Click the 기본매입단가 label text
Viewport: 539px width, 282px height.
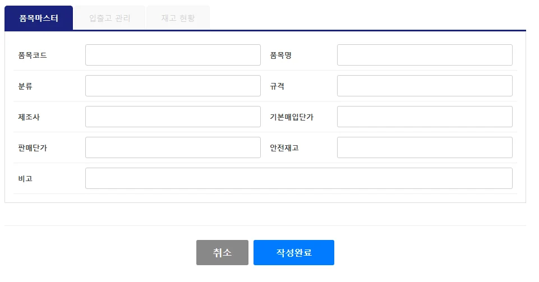coord(292,117)
